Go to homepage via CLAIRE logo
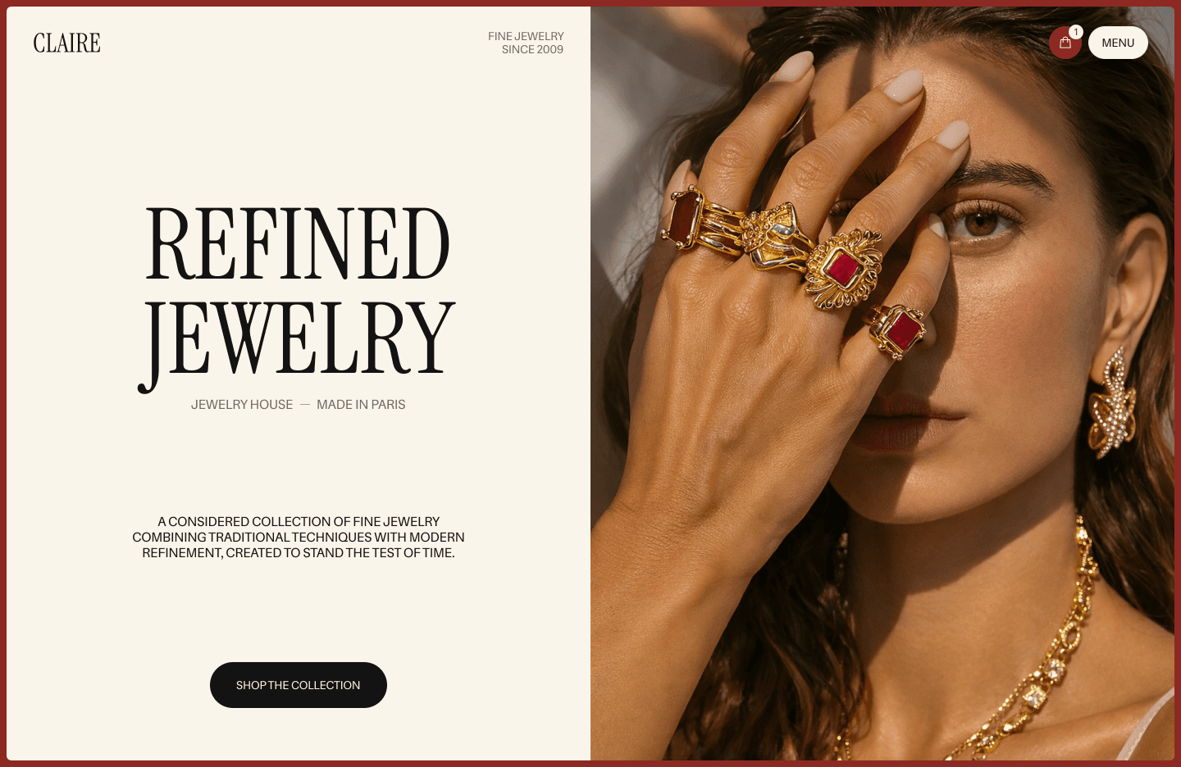The image size is (1181, 767). [67, 43]
